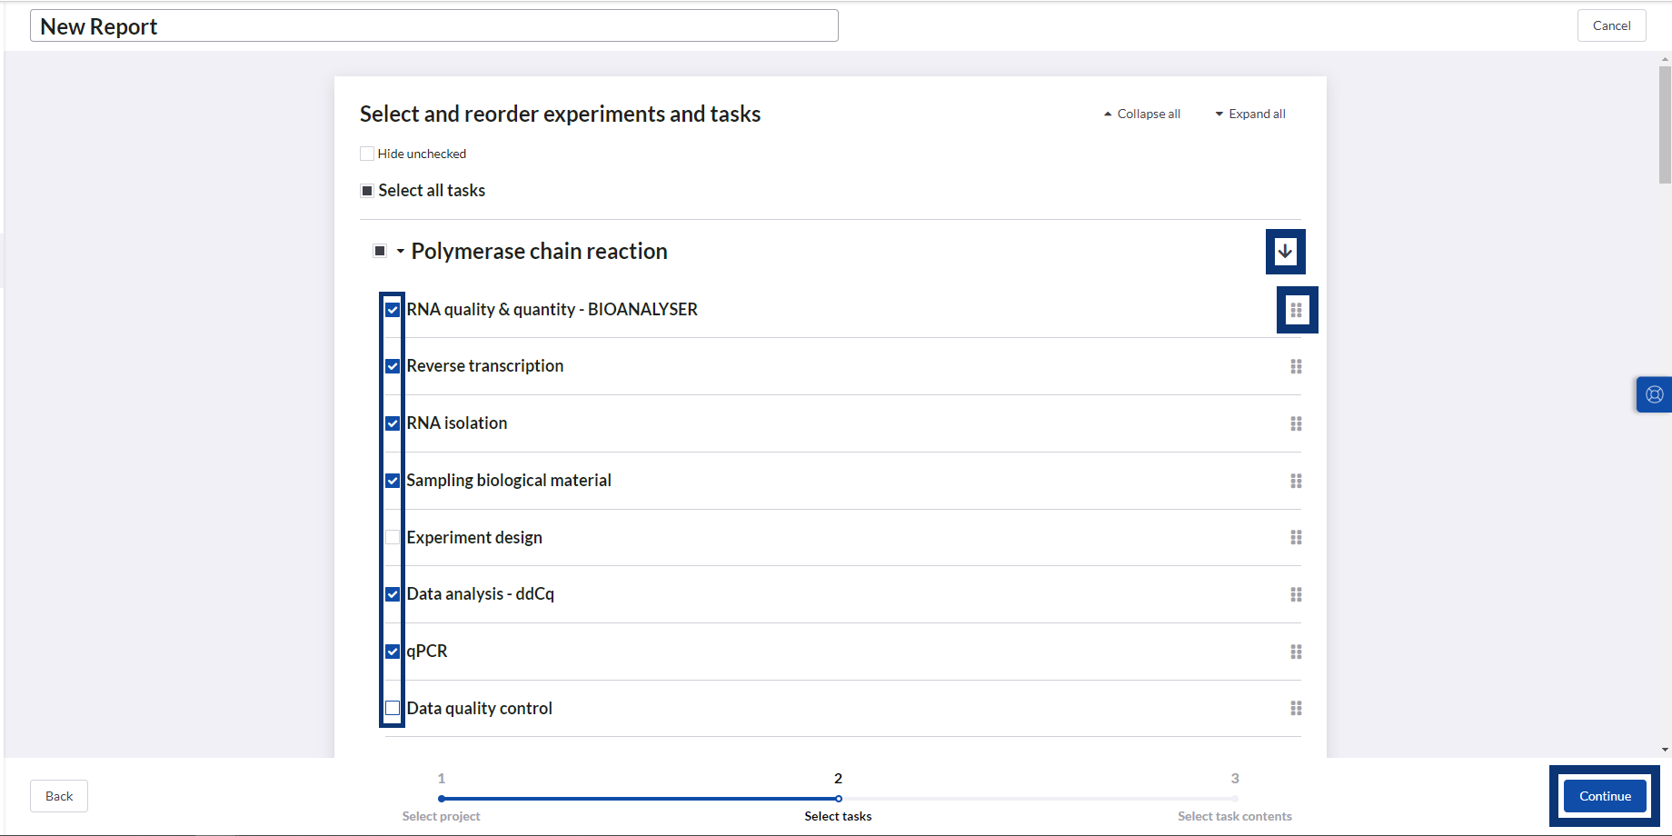Uncheck the Data analysis - ddCq task
Image resolution: width=1672 pixels, height=836 pixels.
coord(393,594)
